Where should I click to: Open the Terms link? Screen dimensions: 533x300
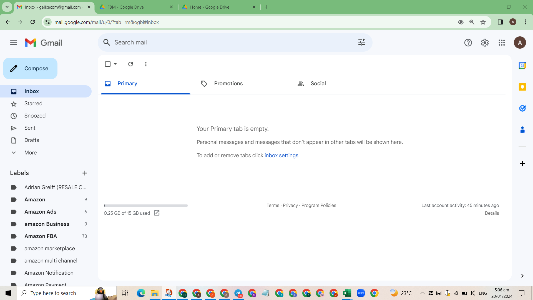coord(273,205)
